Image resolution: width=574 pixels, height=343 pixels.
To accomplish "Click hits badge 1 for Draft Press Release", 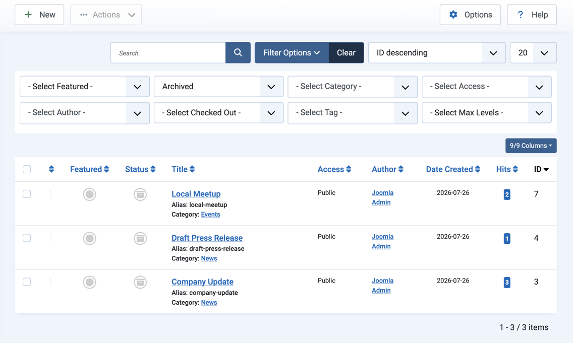I will pos(507,238).
